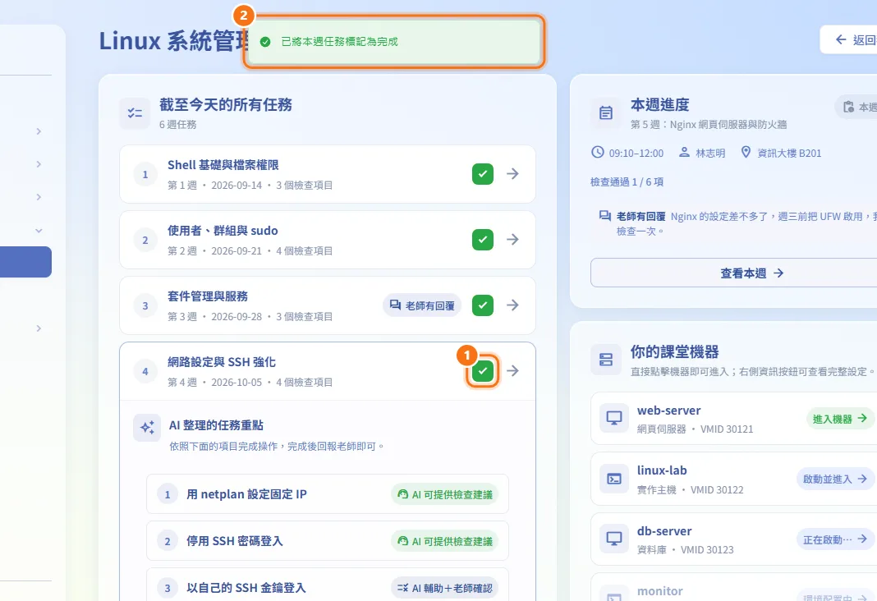877x601 pixels.
Task: Click the terminal icon for linux-lab
Action: [614, 479]
